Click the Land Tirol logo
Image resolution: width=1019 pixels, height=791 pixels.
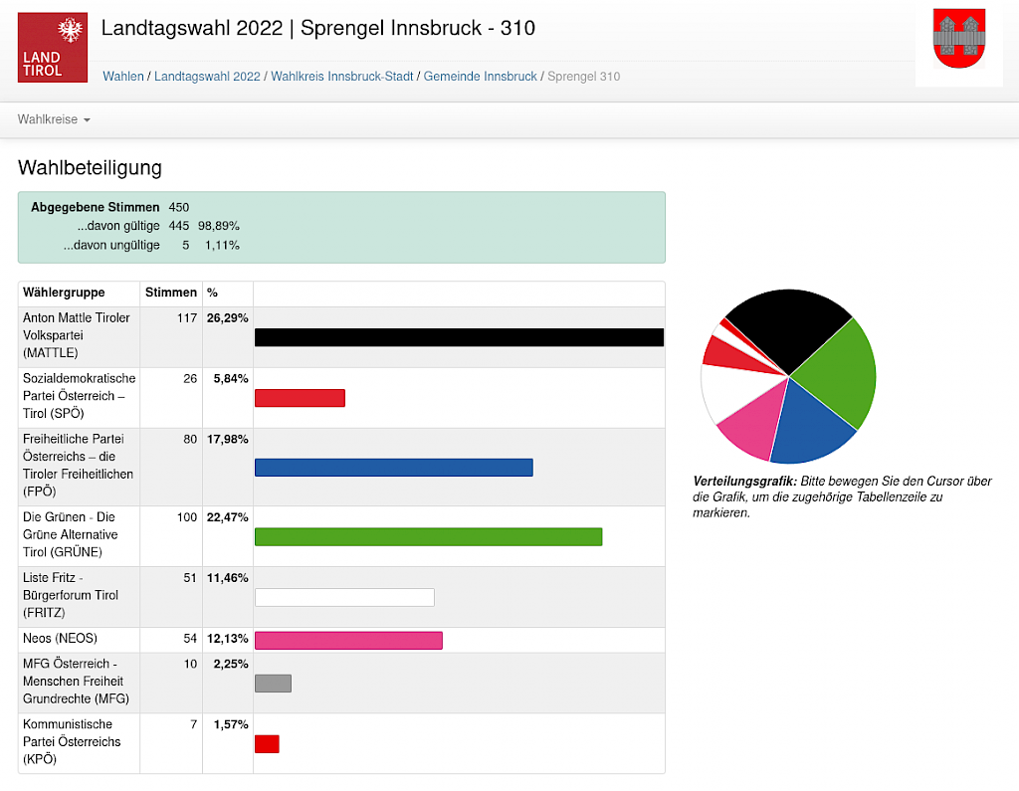[53, 48]
